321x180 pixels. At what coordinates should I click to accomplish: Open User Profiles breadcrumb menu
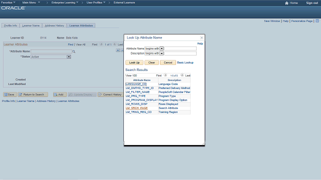pos(96,2)
